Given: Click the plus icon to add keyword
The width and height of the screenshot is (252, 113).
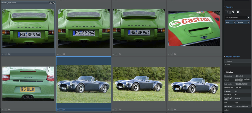Looking at the screenshot, I should (248, 18).
